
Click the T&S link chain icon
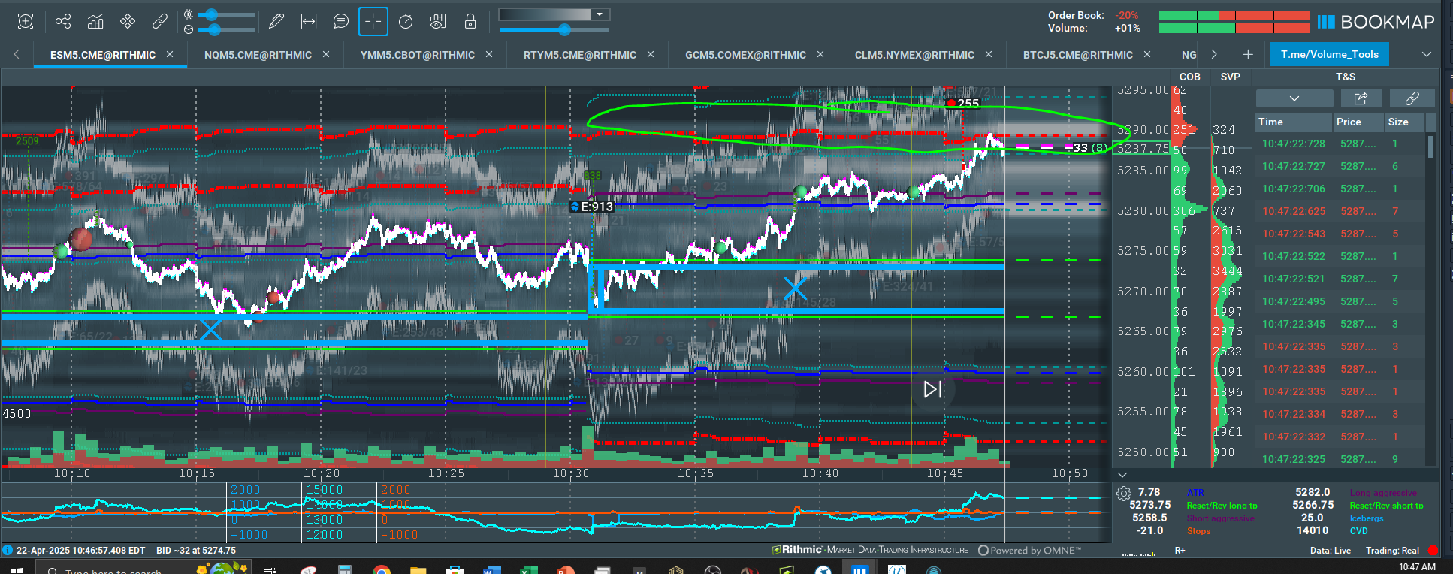point(1412,98)
